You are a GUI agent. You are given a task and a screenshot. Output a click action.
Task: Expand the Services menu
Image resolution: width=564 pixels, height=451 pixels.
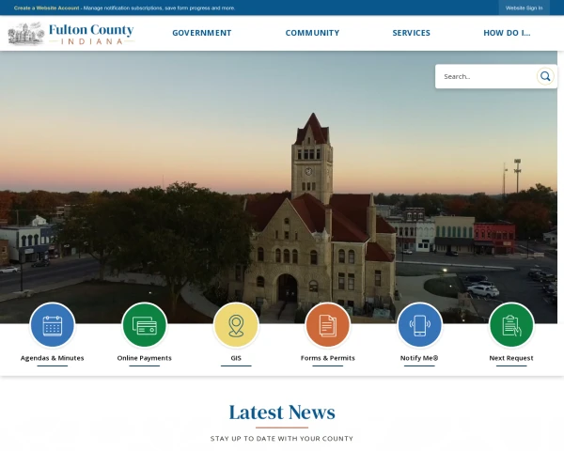click(x=411, y=33)
